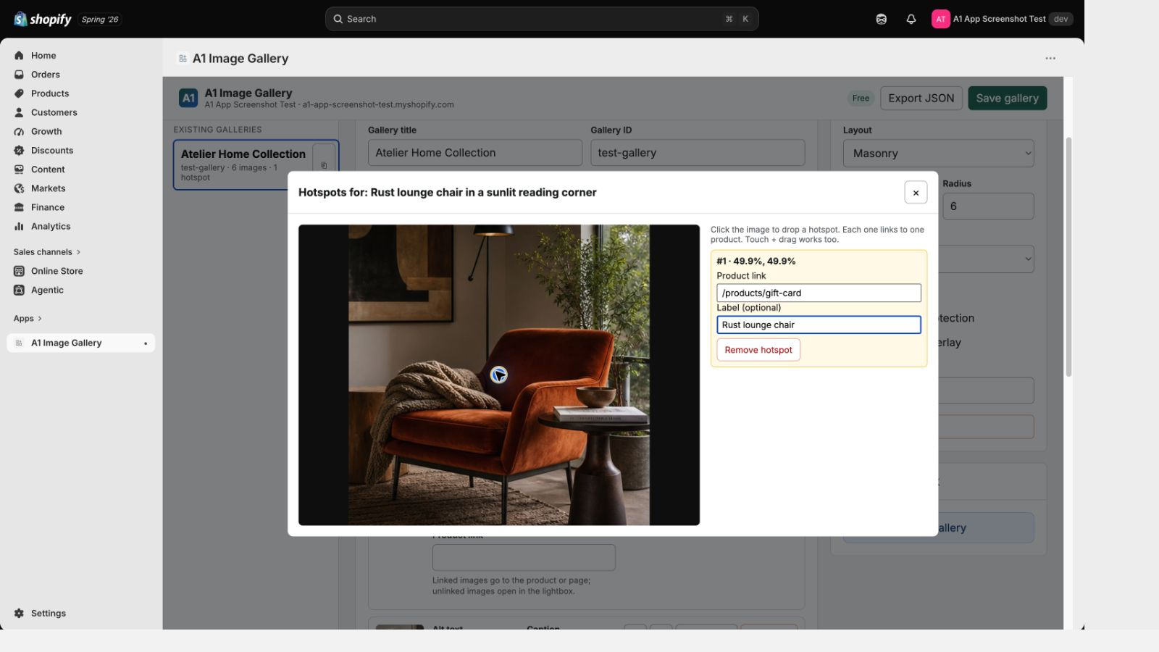Open Customers in the sidebar
Viewport: 1159px width, 652px height.
54,112
